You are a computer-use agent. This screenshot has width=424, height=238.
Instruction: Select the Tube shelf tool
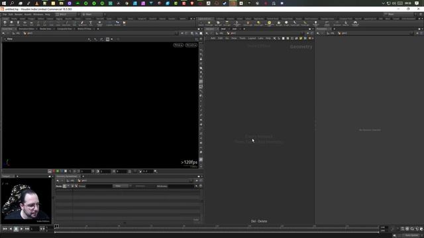coord(18,24)
